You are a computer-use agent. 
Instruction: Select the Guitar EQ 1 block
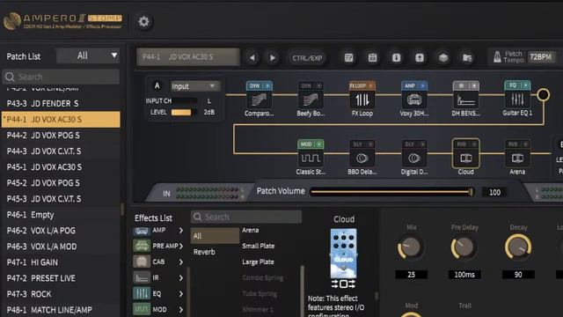[517, 100]
